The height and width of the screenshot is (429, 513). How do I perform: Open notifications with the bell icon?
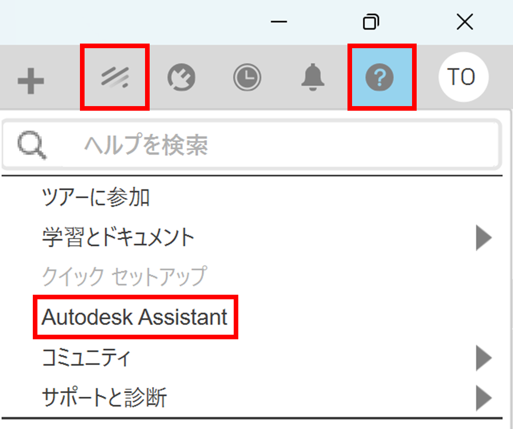[x=312, y=78]
